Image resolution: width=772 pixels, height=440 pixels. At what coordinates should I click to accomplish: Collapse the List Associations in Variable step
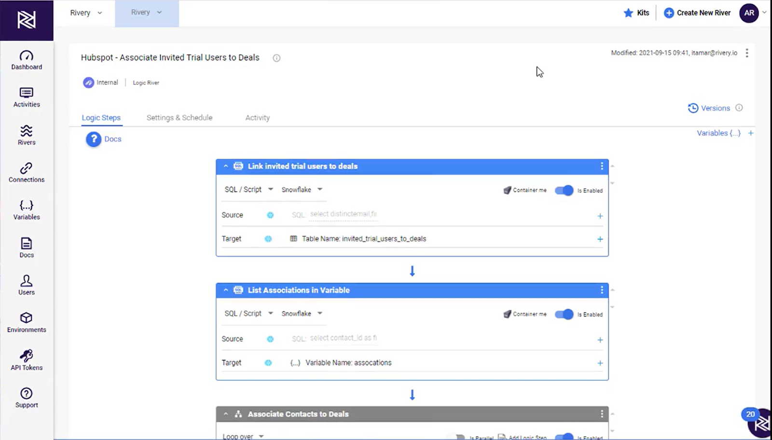[x=226, y=290]
